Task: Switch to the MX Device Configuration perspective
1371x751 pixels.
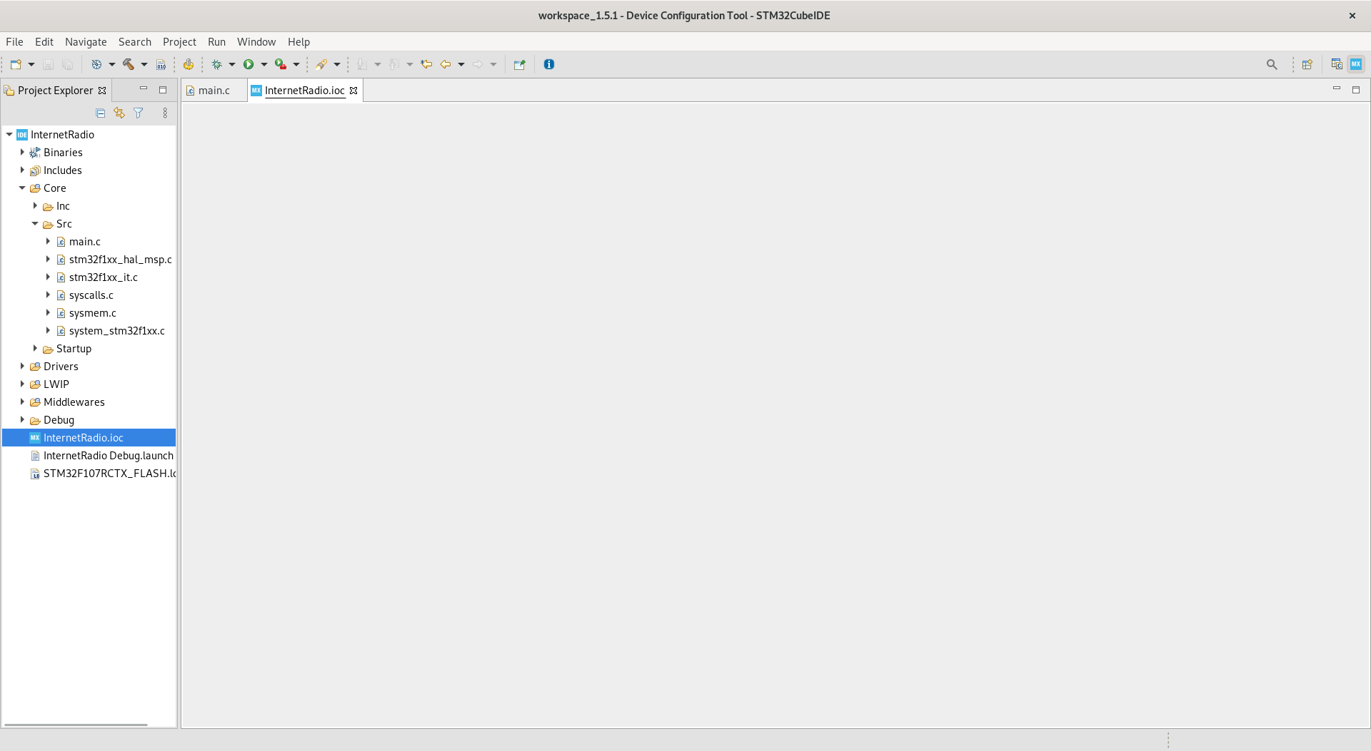Action: 1356,64
